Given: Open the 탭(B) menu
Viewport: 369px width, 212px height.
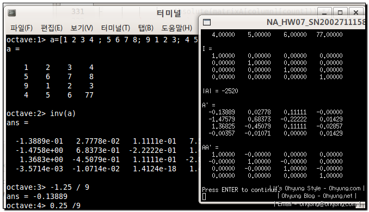Looking at the screenshot, I should [146, 28].
